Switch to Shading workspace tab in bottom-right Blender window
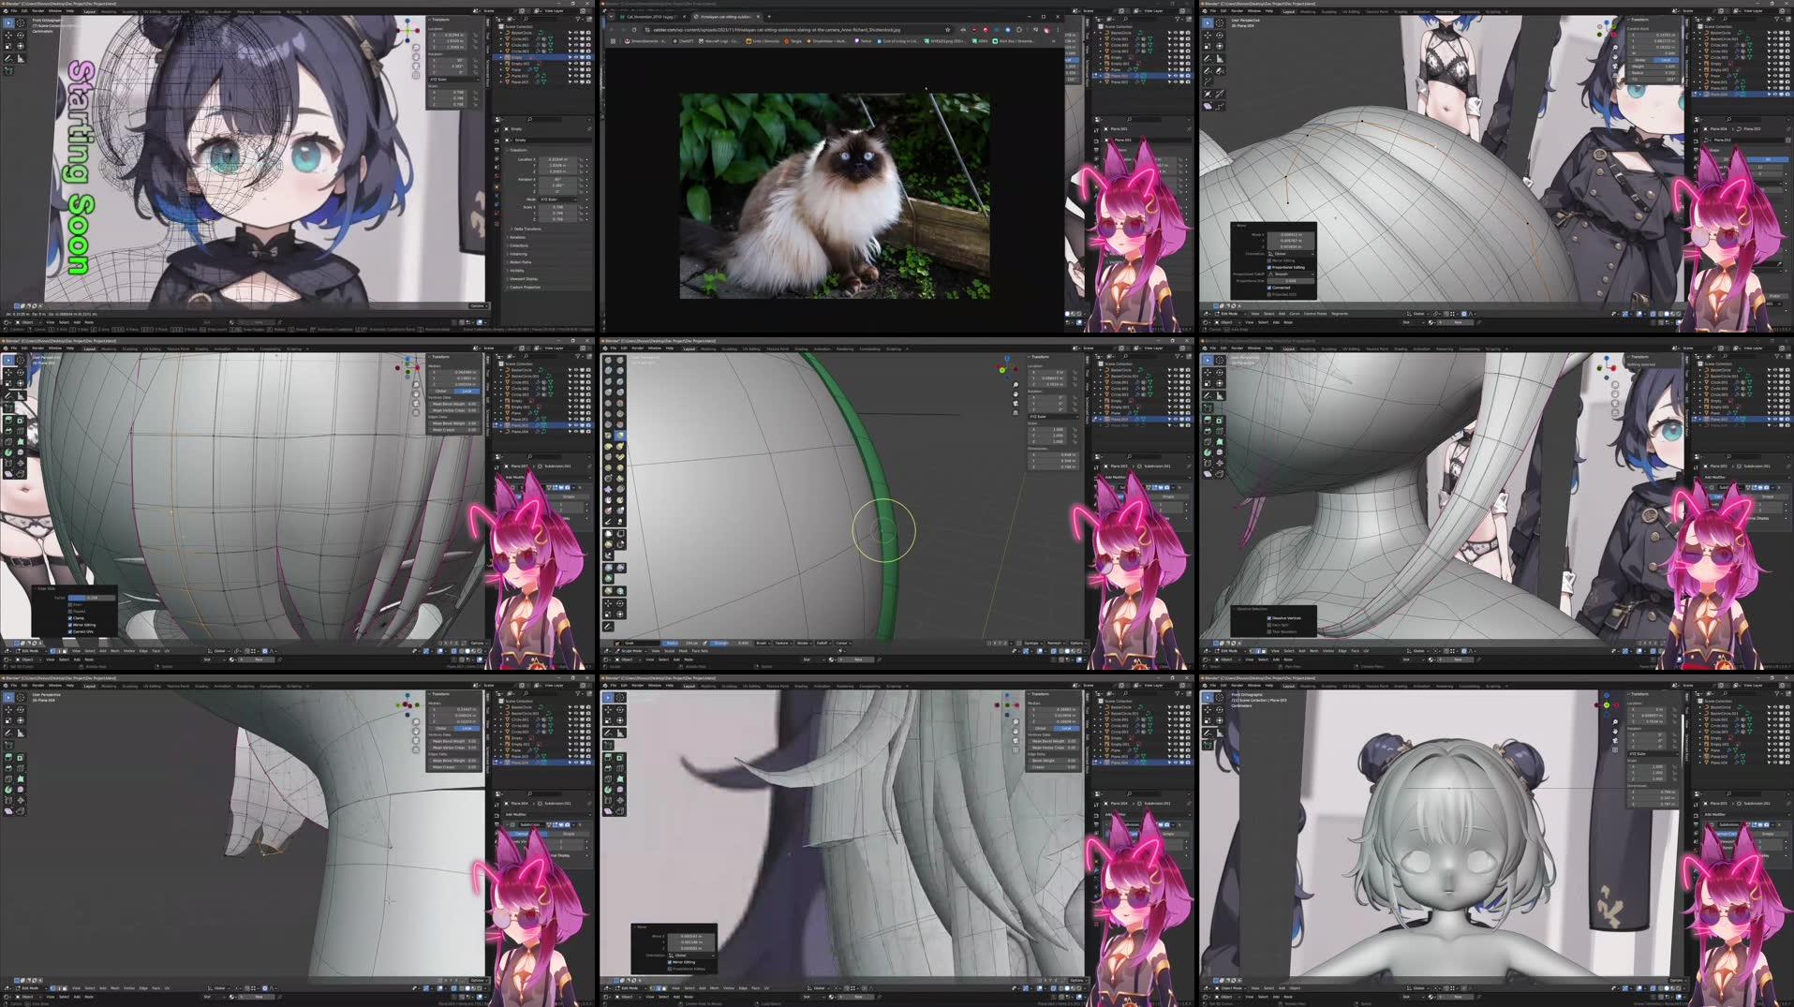 [1401, 686]
